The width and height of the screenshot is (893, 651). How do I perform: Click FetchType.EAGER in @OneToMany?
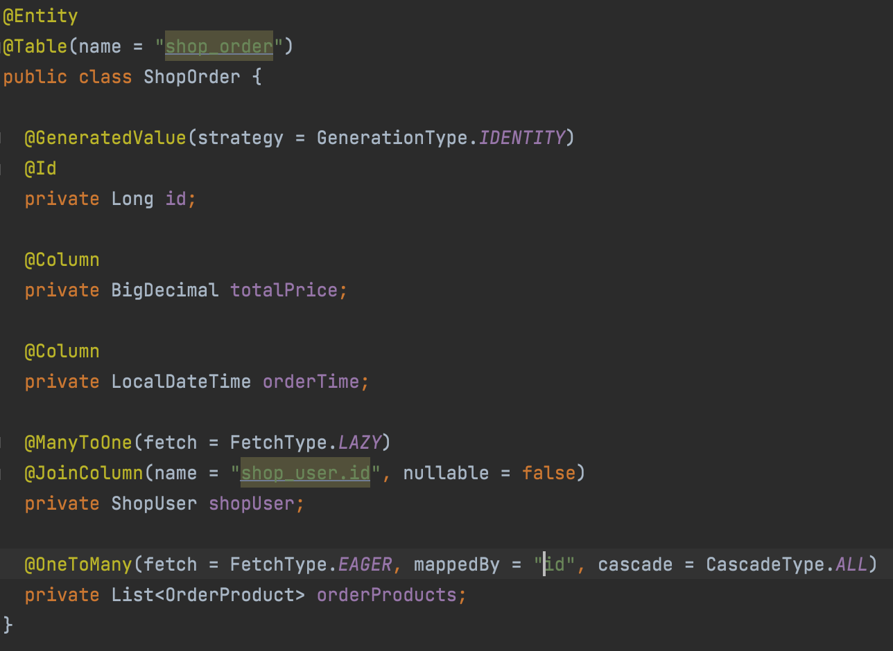pos(311,564)
